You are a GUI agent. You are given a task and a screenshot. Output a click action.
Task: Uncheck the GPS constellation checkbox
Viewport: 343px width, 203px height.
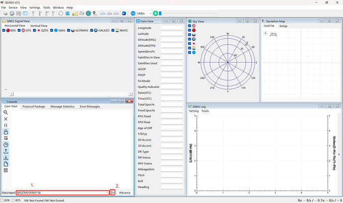click(19, 30)
